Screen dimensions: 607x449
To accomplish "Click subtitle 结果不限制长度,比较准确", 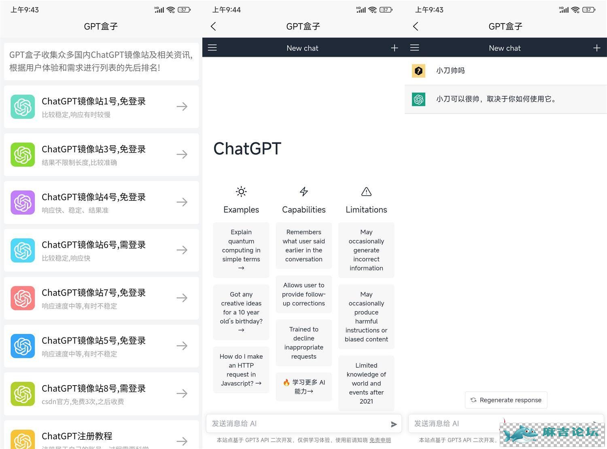I will [79, 162].
